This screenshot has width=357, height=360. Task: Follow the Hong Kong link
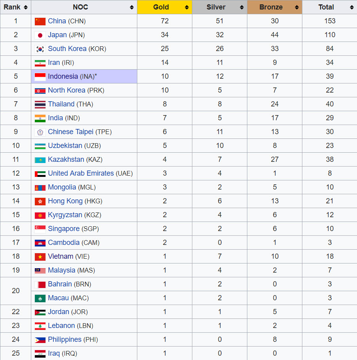coord(65,201)
